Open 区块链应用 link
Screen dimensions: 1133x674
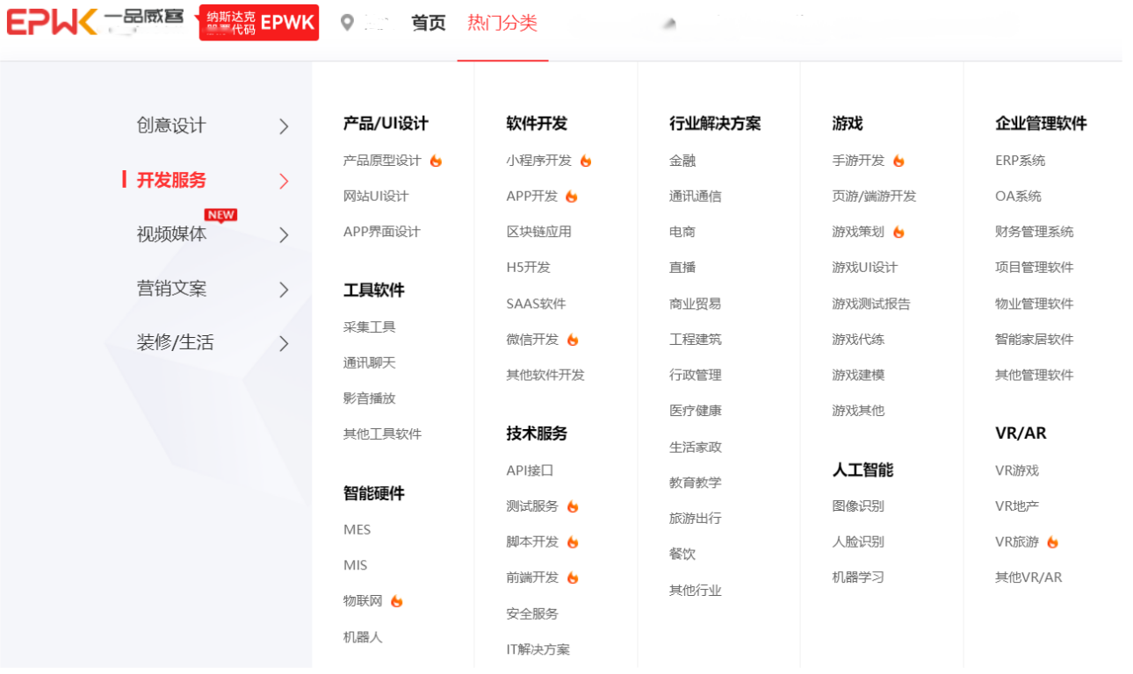539,232
